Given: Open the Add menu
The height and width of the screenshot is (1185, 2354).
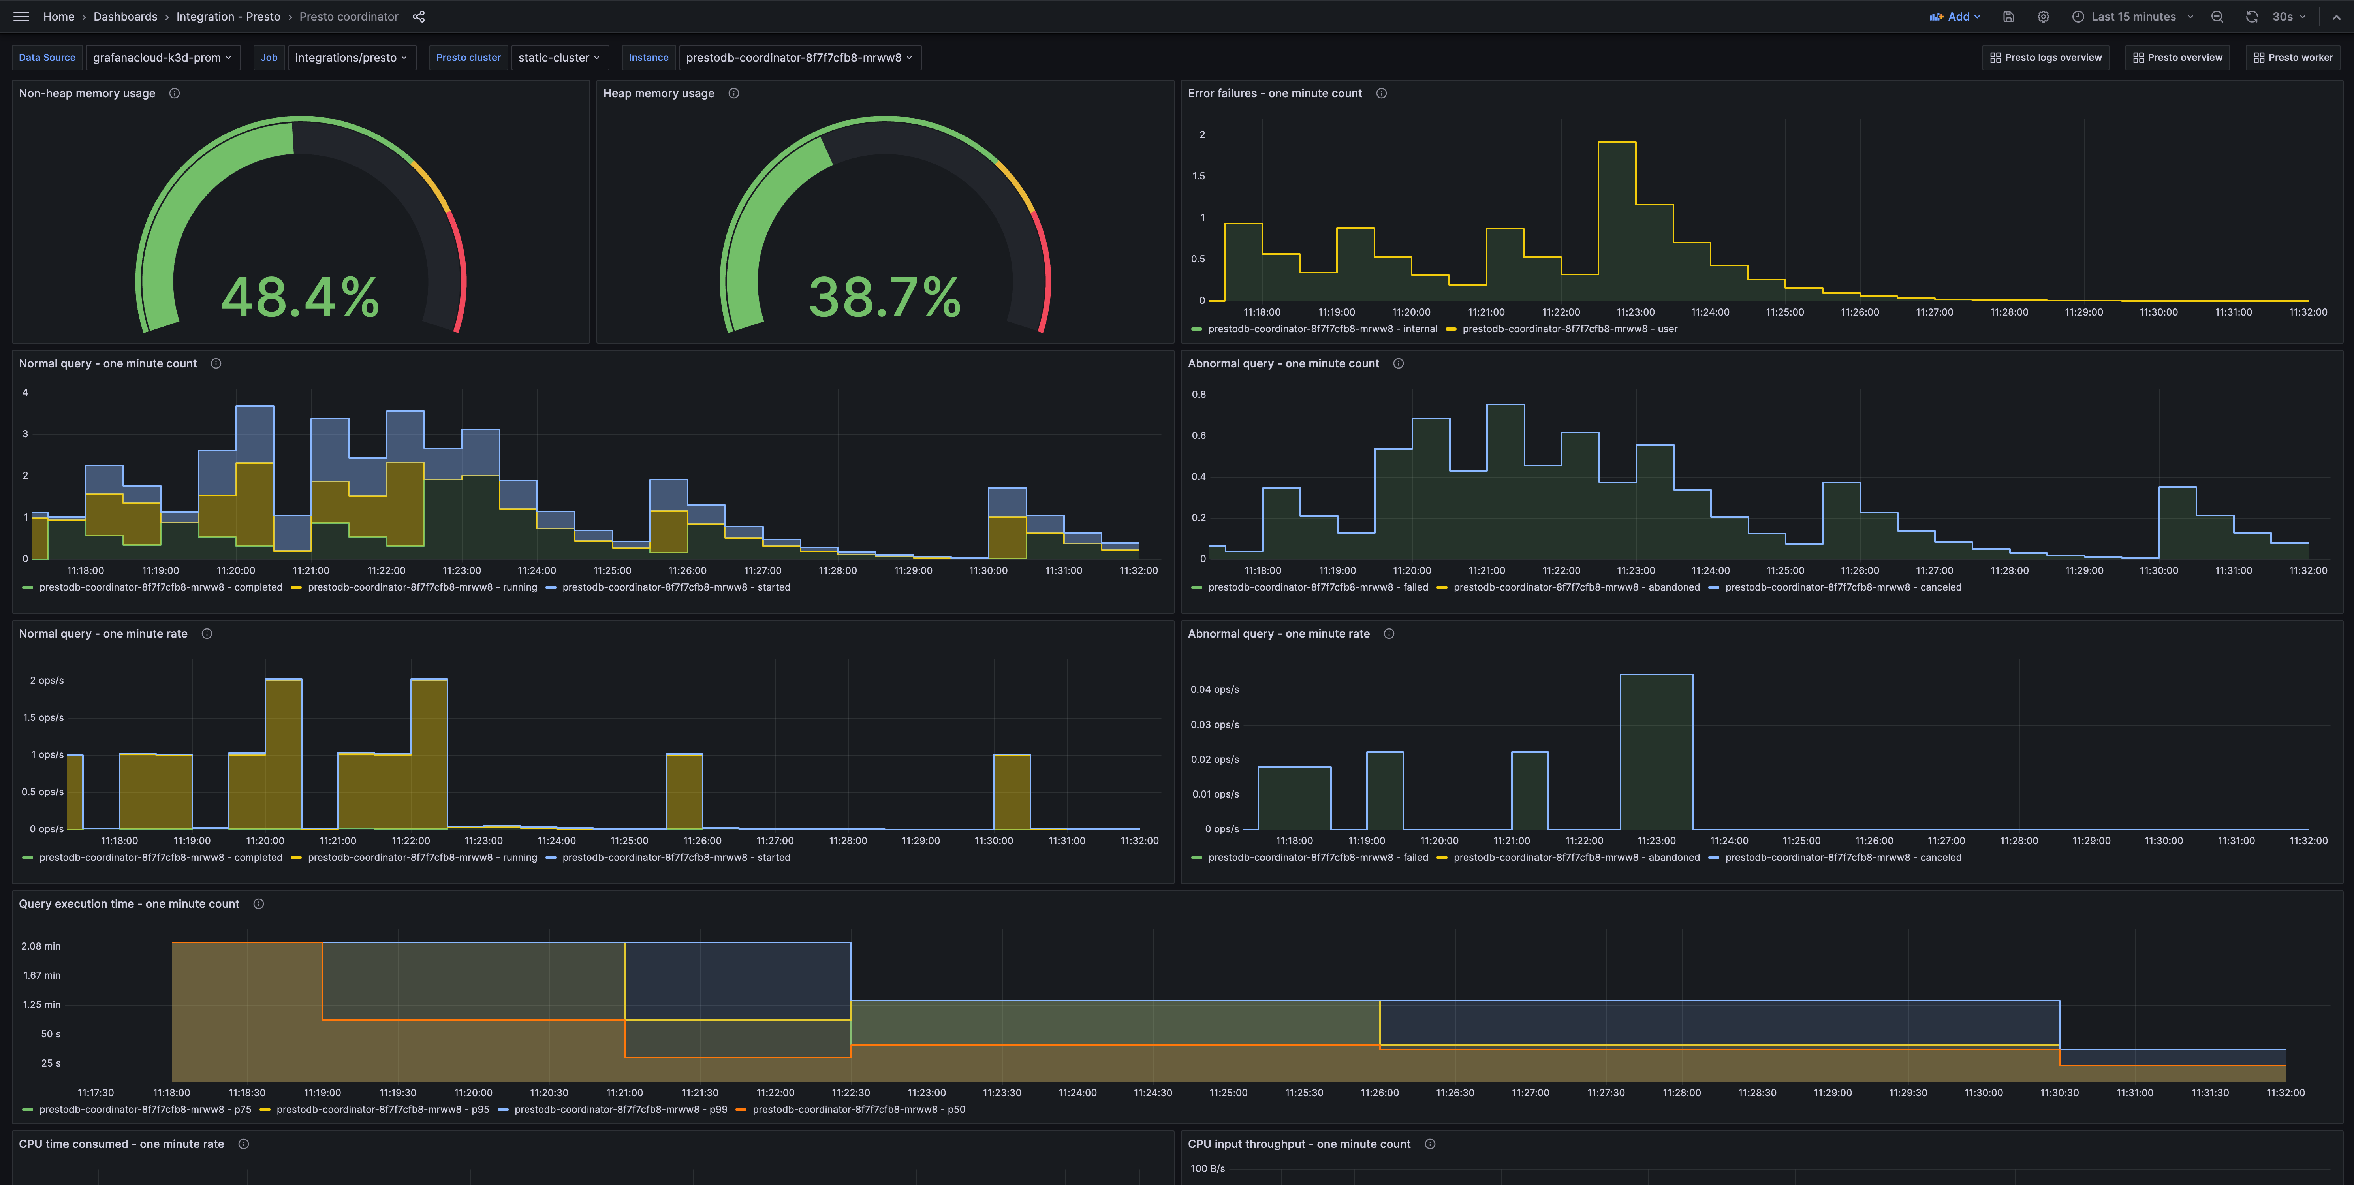Looking at the screenshot, I should (1955, 17).
